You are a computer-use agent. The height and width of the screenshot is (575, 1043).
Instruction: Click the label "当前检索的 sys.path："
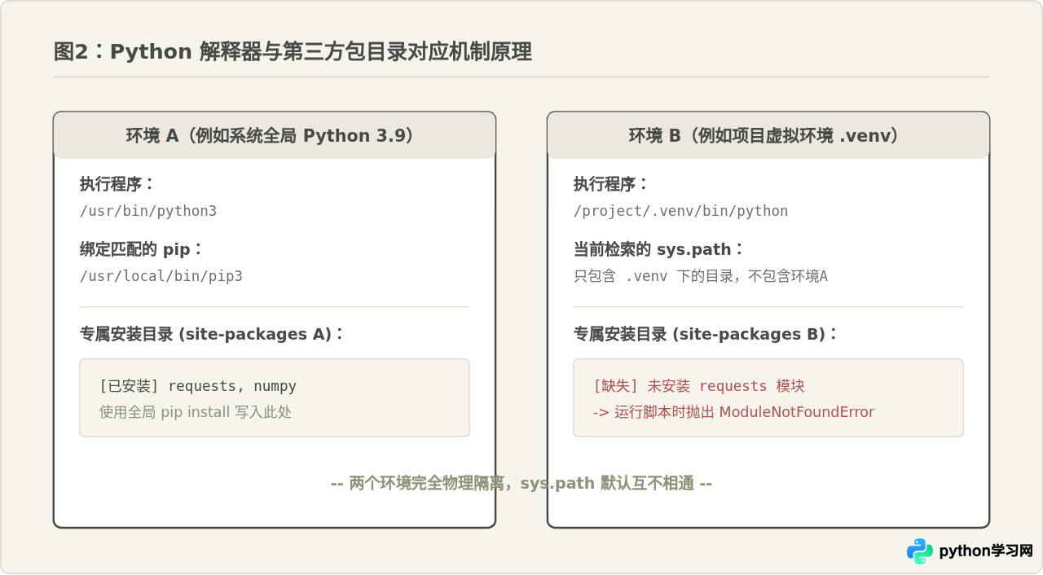click(659, 249)
